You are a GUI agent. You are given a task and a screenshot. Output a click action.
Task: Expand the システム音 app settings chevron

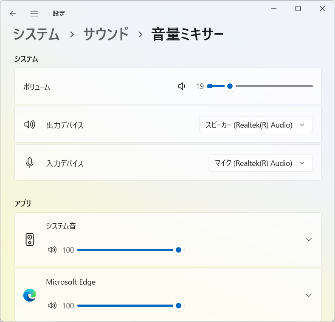(309, 239)
